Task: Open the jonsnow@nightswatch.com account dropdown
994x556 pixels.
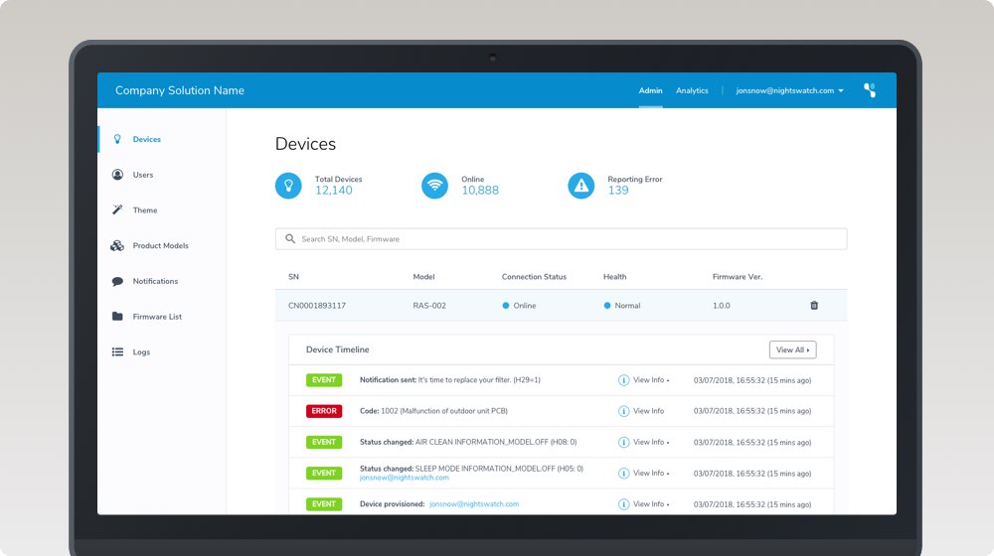Action: tap(789, 90)
